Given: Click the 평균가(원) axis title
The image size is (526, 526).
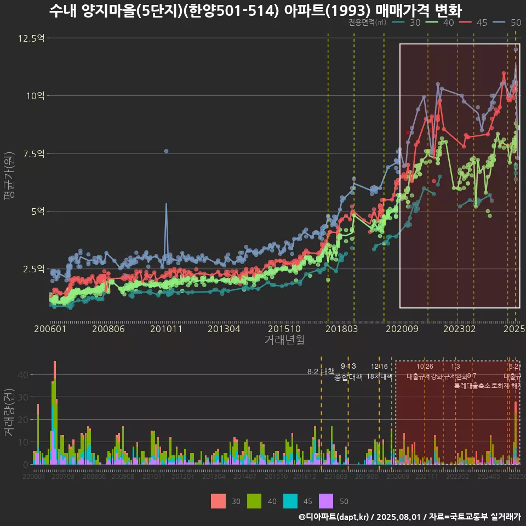Looking at the screenshot, I should click(9, 176).
